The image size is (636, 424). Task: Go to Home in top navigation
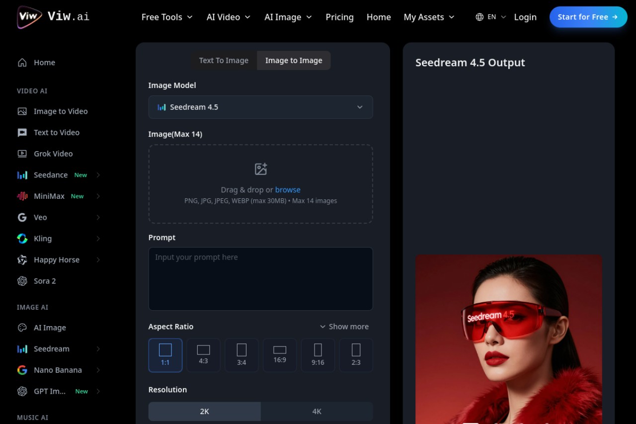(379, 17)
